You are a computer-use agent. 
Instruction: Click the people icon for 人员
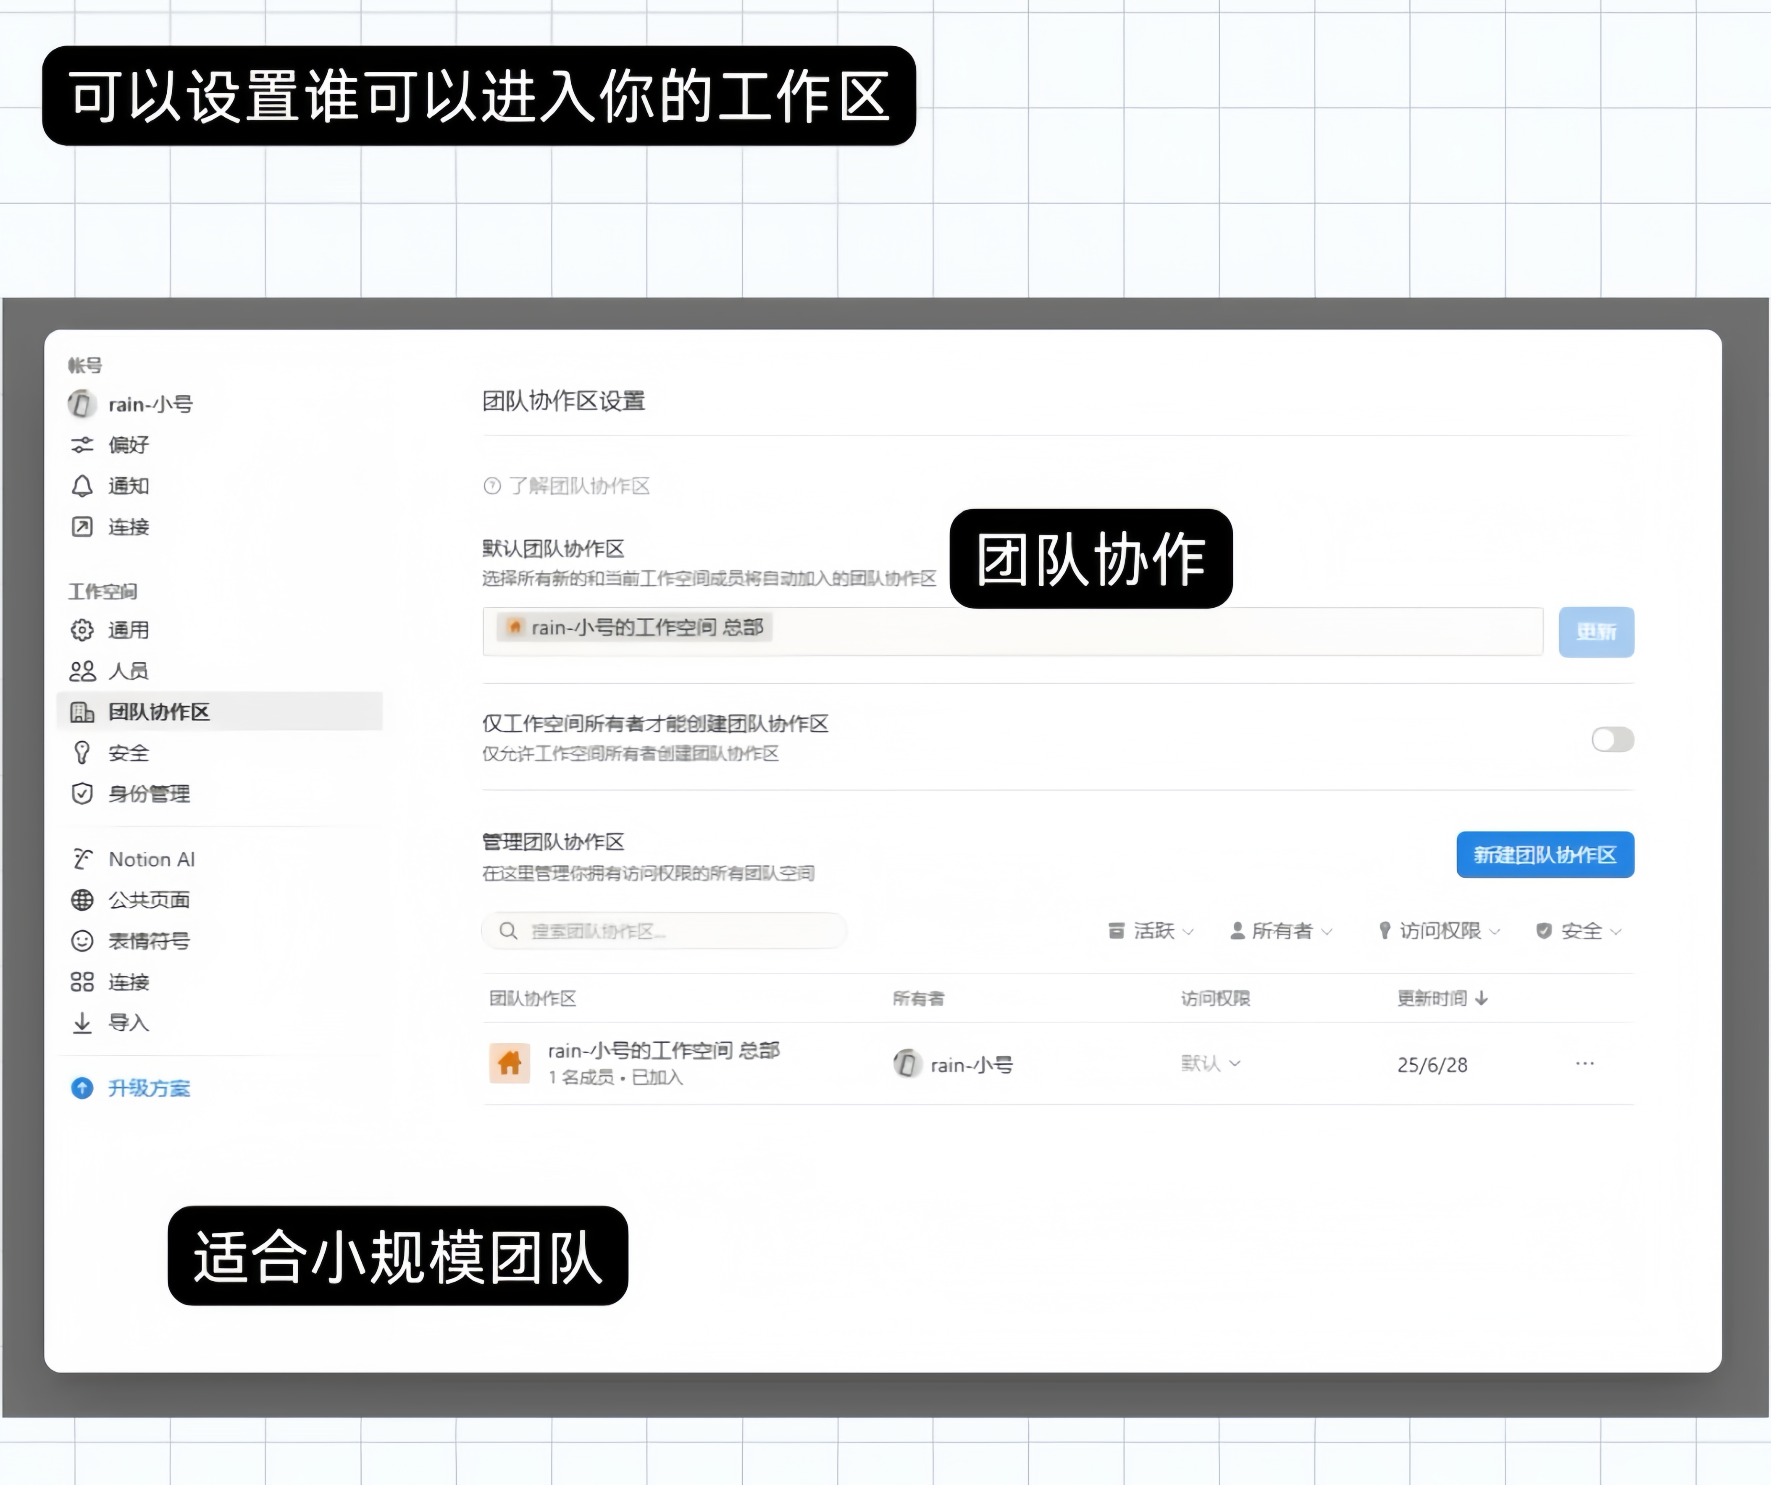82,671
